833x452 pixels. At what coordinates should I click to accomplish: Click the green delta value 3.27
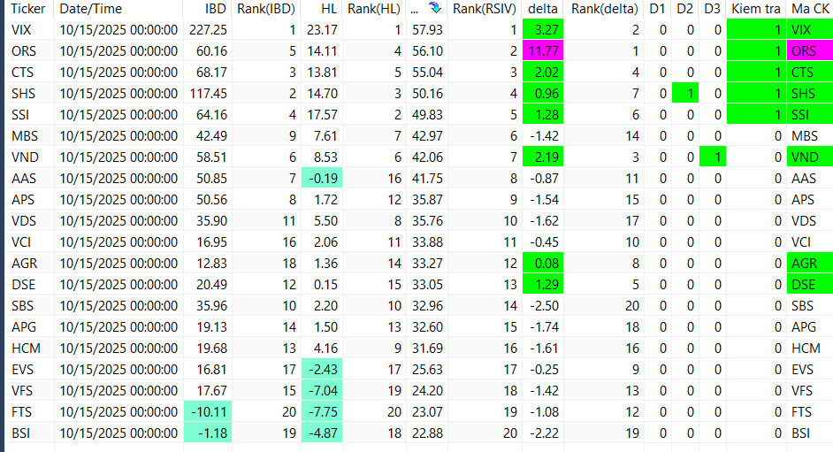point(543,30)
